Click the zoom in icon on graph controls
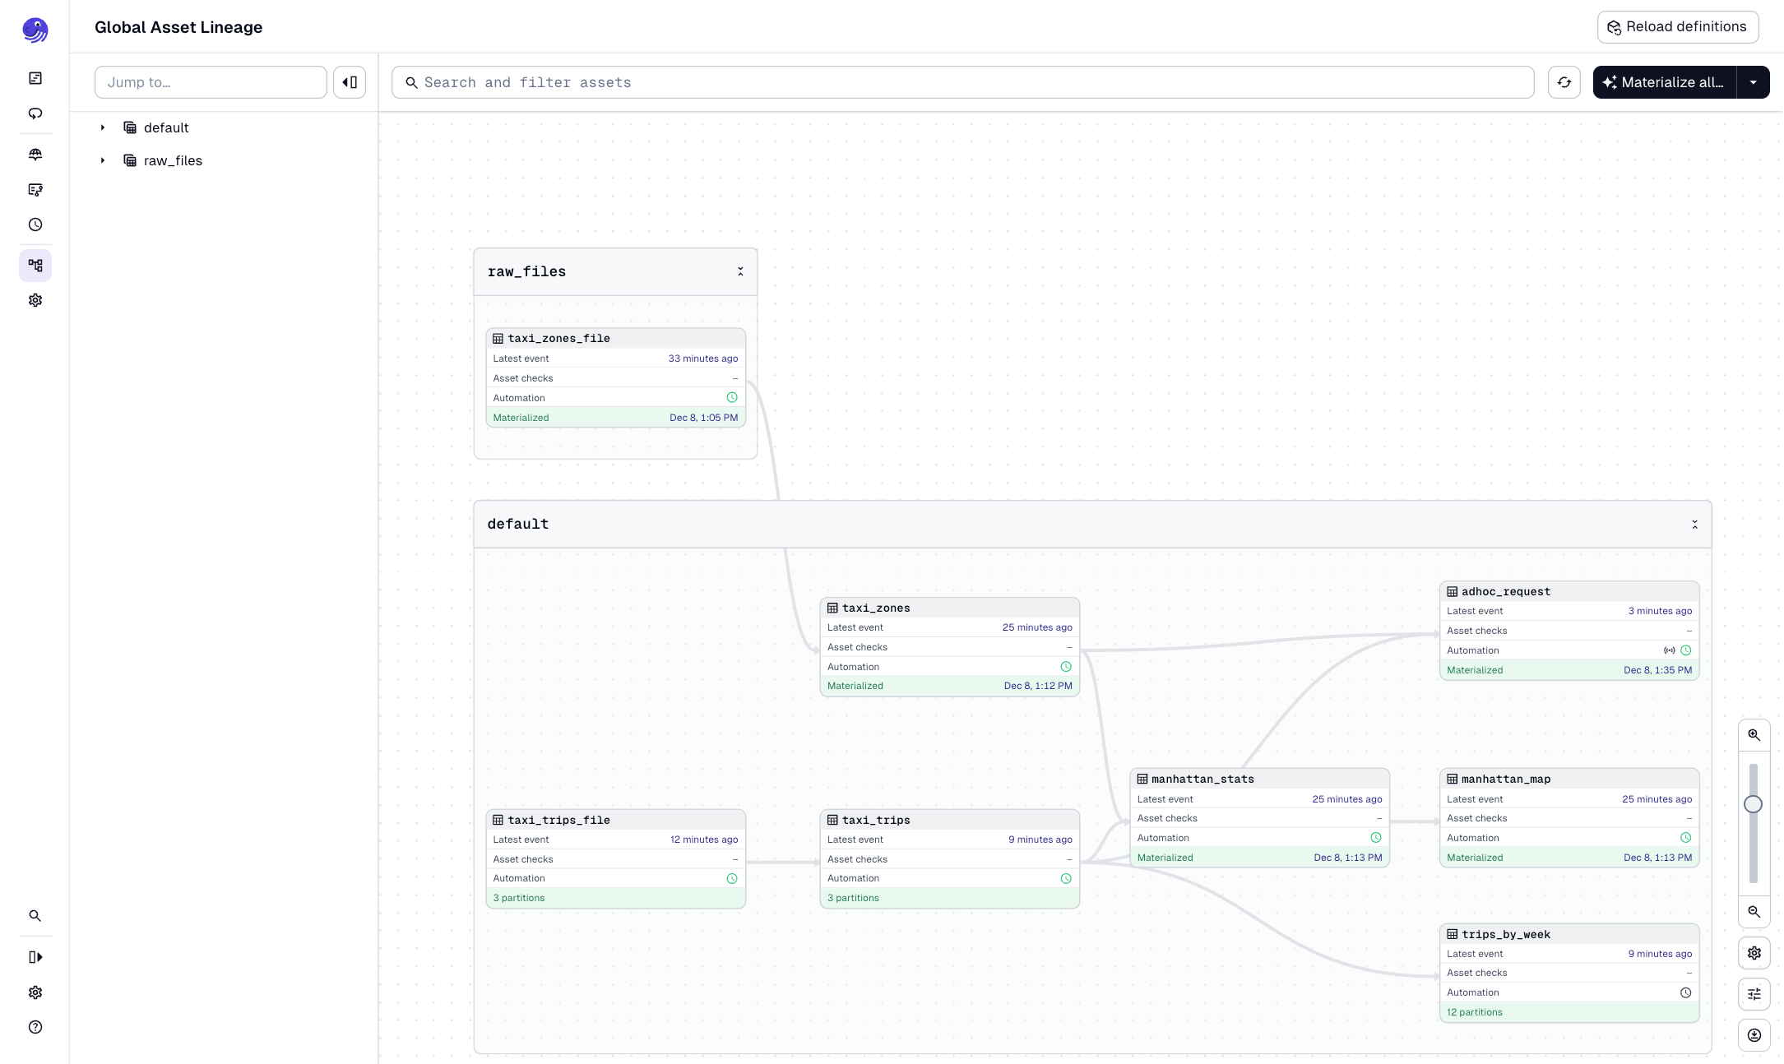Image resolution: width=1784 pixels, height=1064 pixels. [x=1754, y=734]
